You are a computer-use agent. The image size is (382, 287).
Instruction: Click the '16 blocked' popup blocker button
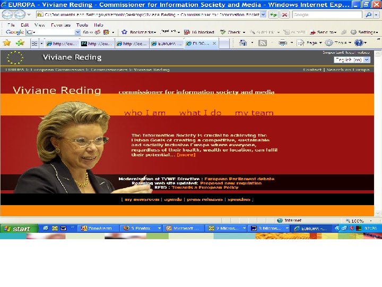pyautogui.click(x=199, y=32)
